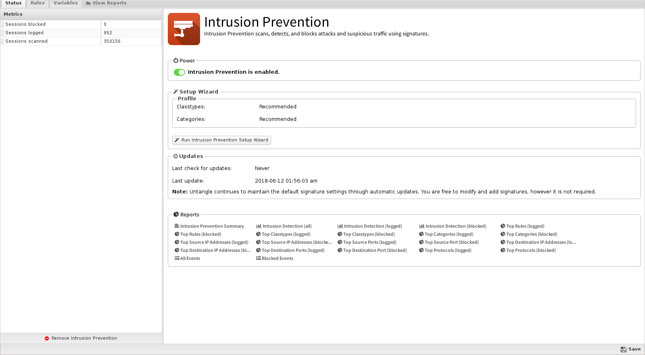Open Intrusion Detection (blocked) report
Screen dimensions: 645x355
[x=455, y=226]
